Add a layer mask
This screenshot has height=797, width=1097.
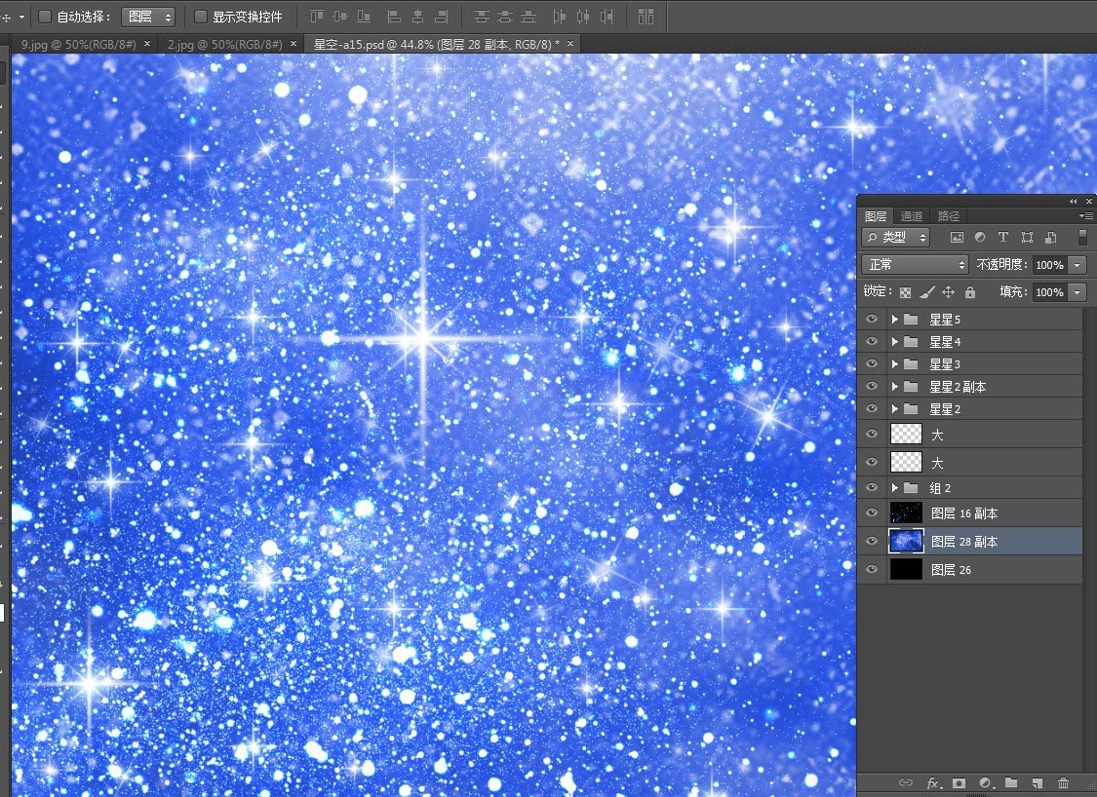click(959, 783)
